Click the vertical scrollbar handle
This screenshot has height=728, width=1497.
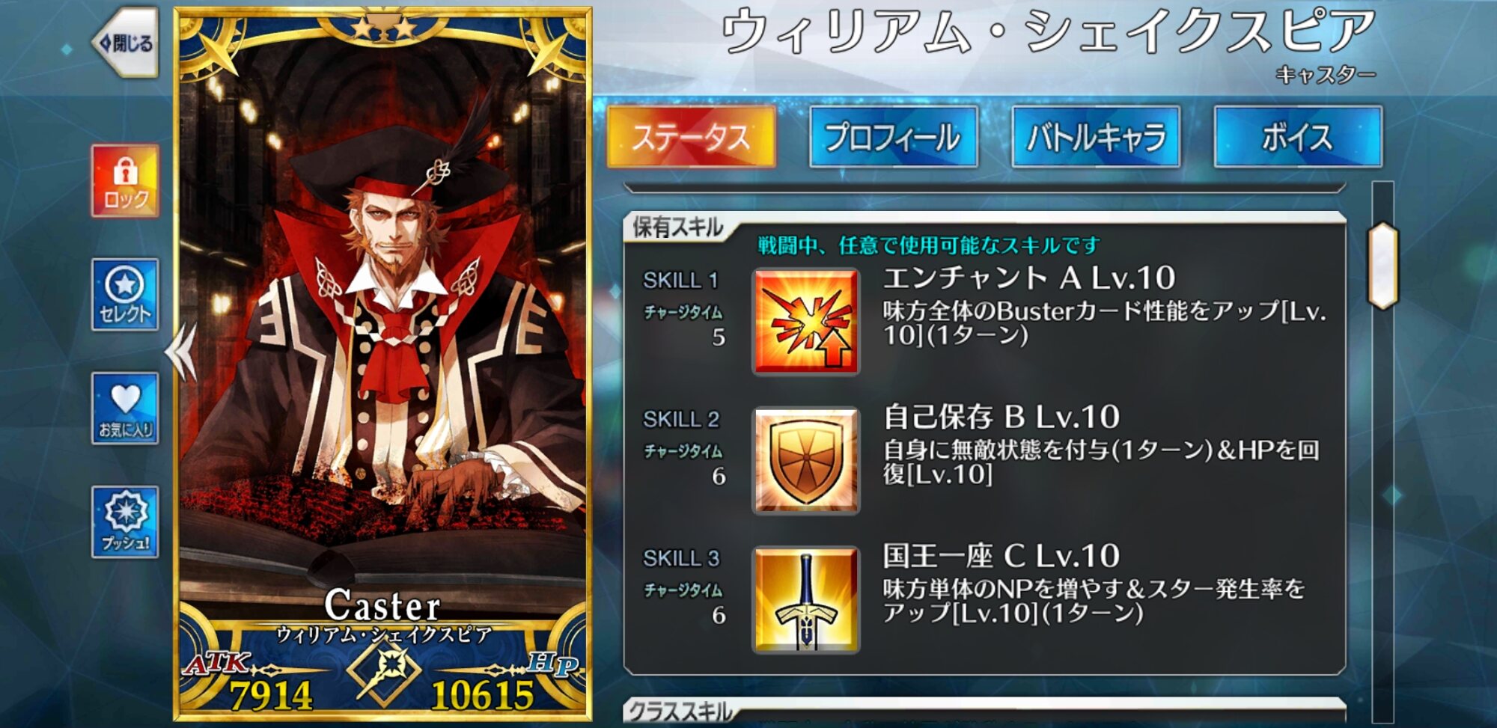coord(1382,266)
